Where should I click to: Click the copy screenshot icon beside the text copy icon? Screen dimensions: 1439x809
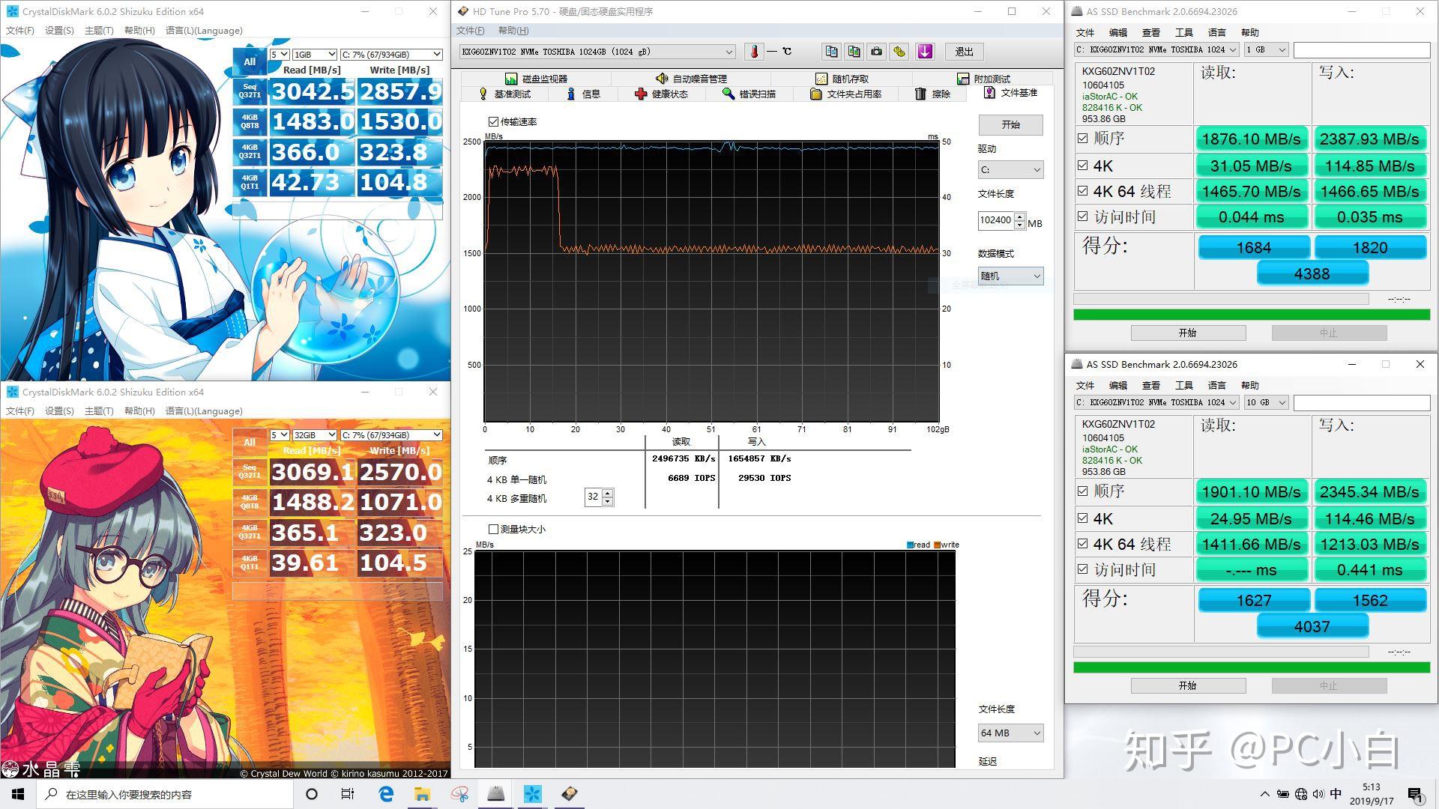point(854,52)
